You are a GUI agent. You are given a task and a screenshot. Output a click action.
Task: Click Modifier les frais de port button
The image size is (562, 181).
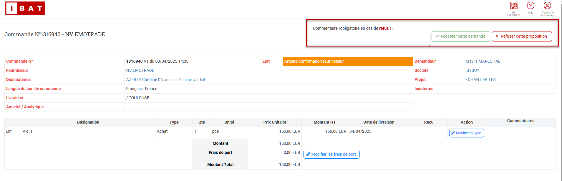tap(331, 154)
